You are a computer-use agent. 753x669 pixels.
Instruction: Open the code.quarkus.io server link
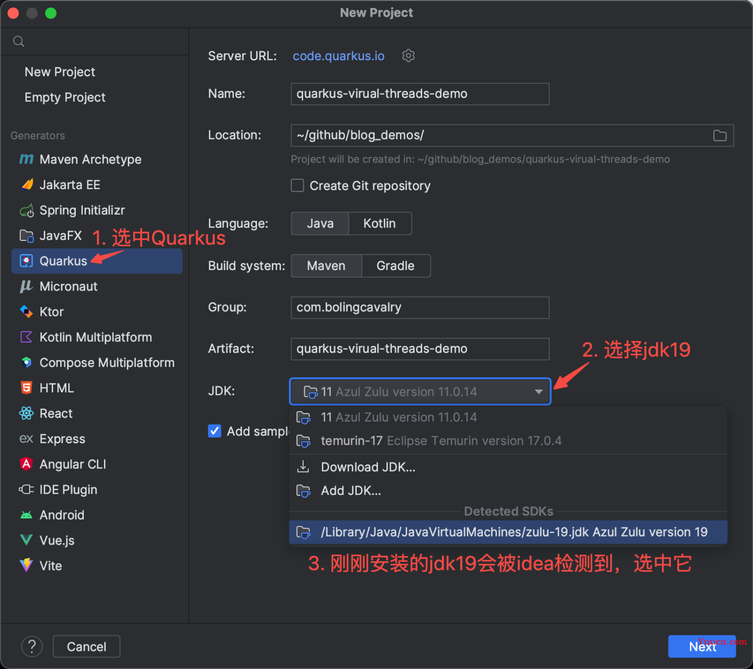click(x=338, y=56)
